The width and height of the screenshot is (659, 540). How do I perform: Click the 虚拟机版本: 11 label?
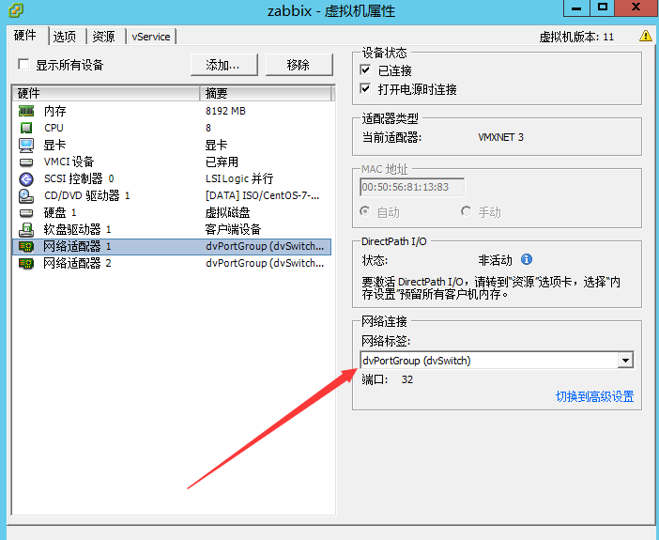[x=576, y=37]
